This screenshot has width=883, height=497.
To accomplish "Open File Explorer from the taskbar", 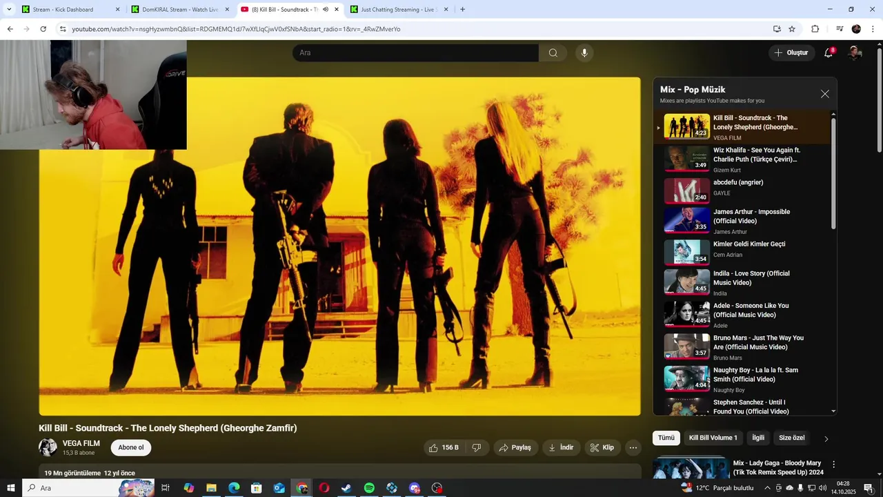I will pos(211,488).
